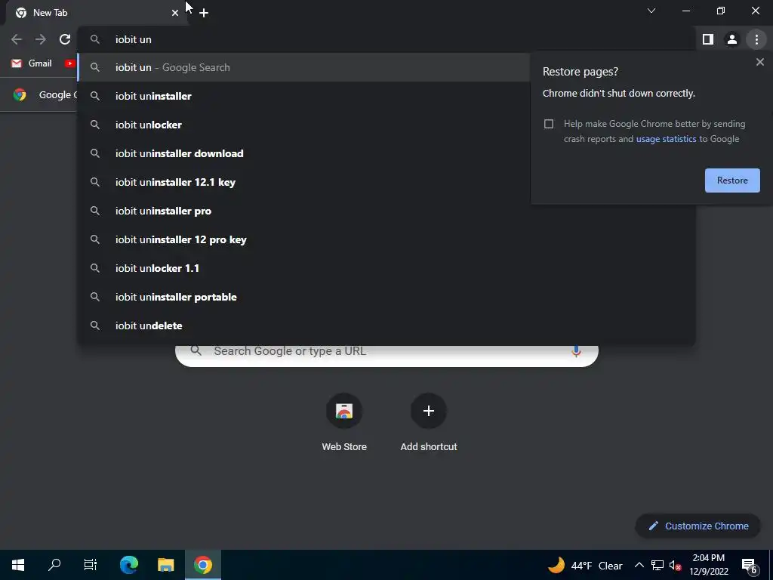Choose 'iobit unlocker 1.1' suggestion

[386, 268]
